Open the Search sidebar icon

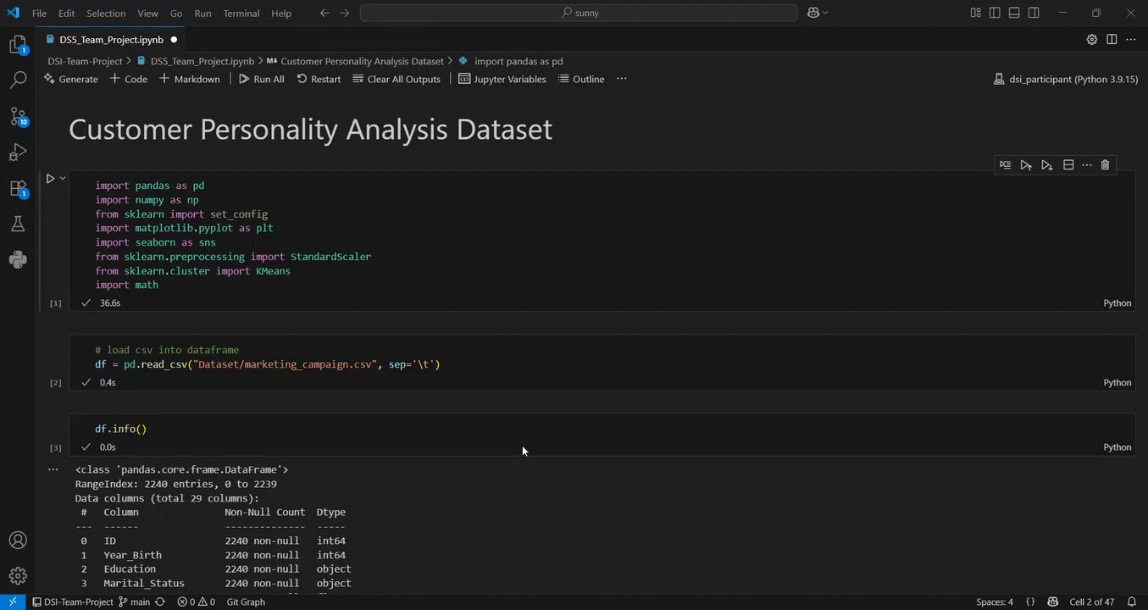(x=18, y=80)
